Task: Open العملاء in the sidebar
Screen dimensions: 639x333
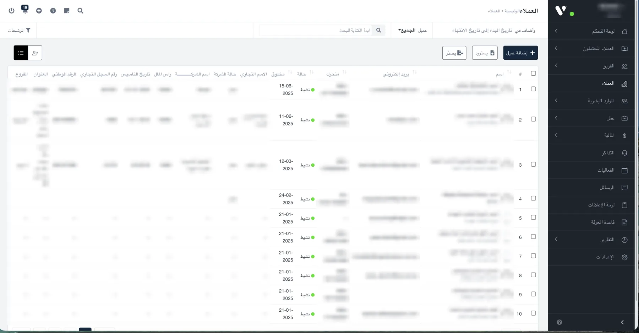Action: coord(591,84)
